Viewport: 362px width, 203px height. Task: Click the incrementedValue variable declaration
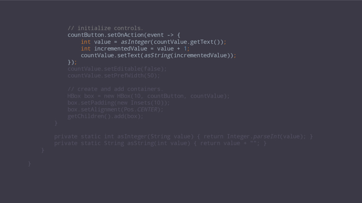pyautogui.click(x=121, y=49)
